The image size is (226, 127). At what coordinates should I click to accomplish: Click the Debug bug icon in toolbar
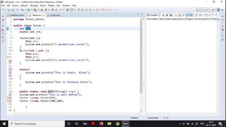22,10
